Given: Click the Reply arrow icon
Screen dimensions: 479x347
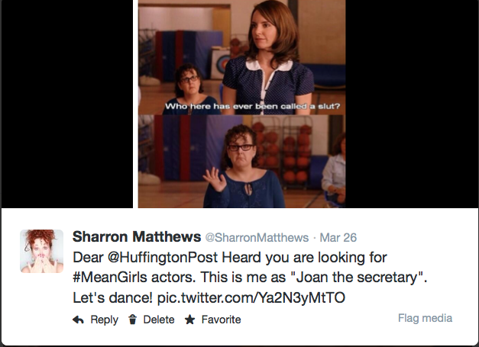Looking at the screenshot, I should pyautogui.click(x=78, y=320).
